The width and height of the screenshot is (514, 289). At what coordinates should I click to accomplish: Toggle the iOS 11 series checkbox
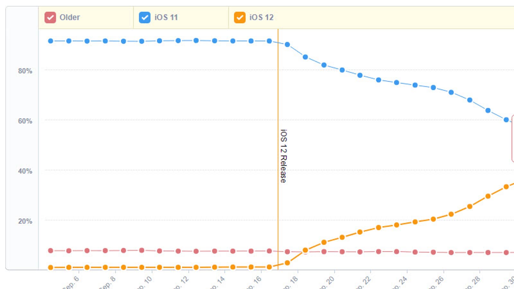[x=145, y=17]
